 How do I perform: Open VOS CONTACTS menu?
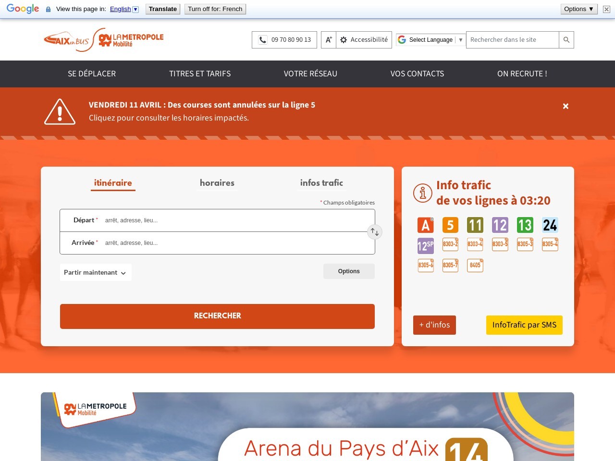pos(417,73)
